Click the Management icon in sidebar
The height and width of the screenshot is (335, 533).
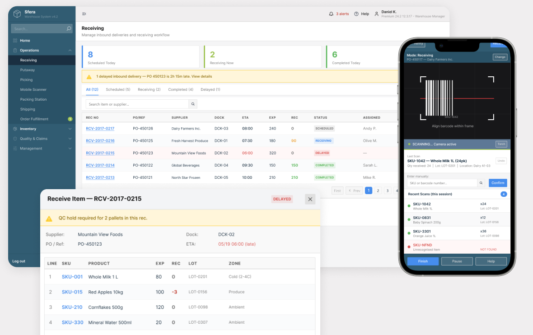(x=15, y=149)
